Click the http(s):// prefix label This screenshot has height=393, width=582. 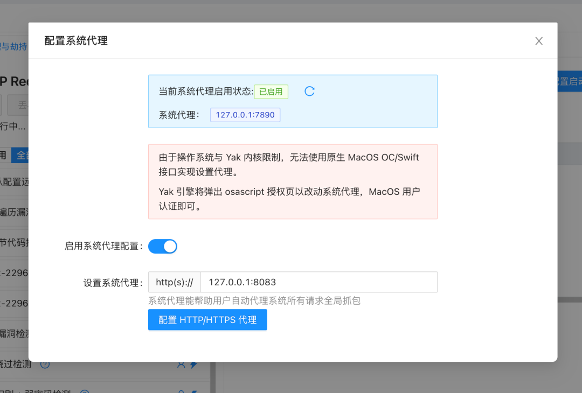pos(174,282)
